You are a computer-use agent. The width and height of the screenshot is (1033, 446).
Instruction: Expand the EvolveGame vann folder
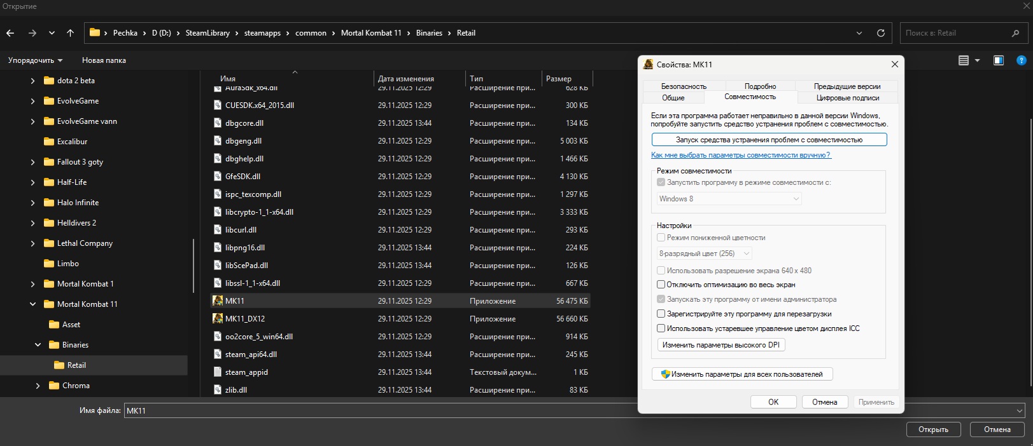32,121
